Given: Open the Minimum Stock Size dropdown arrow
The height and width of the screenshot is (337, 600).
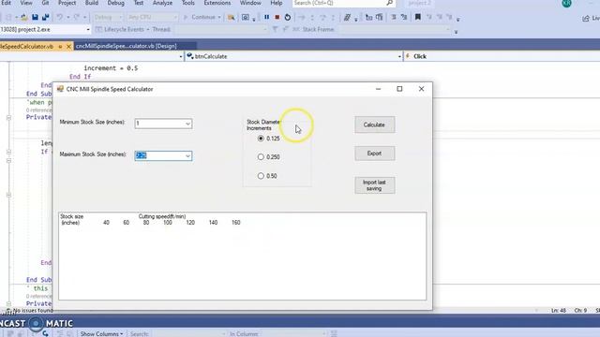Looking at the screenshot, I should (x=187, y=124).
